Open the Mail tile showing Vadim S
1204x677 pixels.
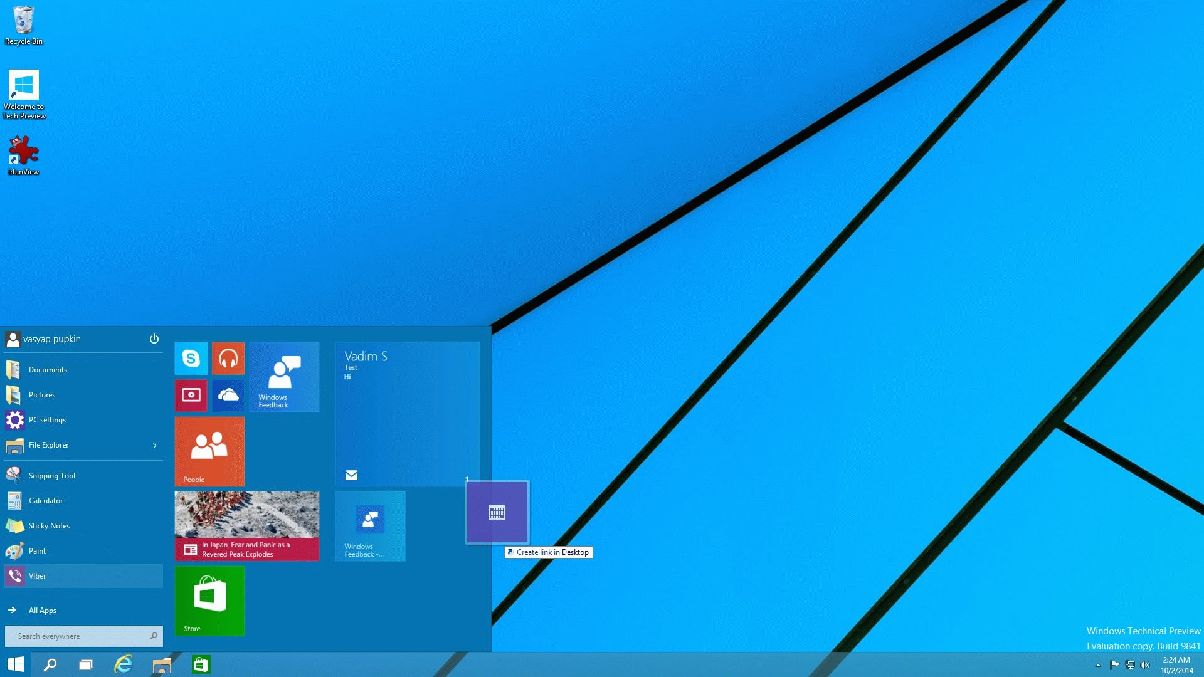tap(408, 414)
